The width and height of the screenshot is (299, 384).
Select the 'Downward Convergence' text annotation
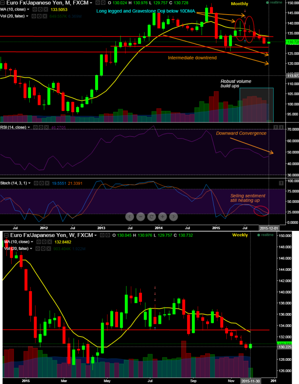coord(241,133)
